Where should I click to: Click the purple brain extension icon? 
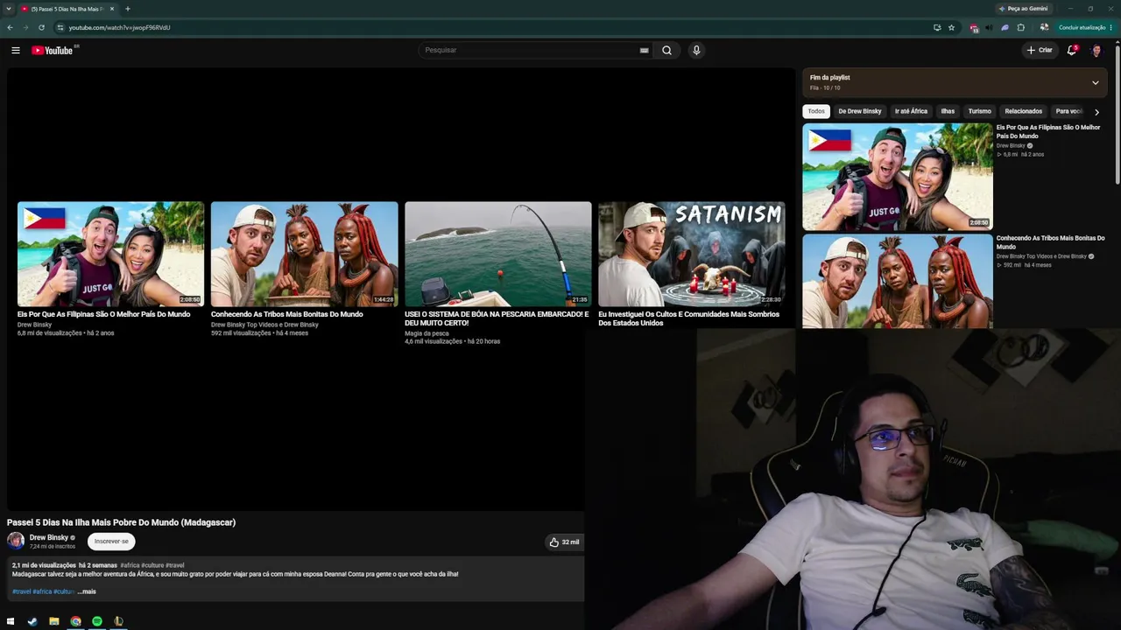(x=1005, y=27)
